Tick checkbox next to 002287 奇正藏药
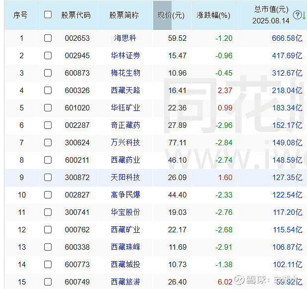 [x=48, y=125]
